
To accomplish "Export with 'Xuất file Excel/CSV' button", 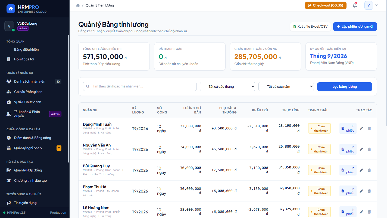I will click(x=310, y=27).
